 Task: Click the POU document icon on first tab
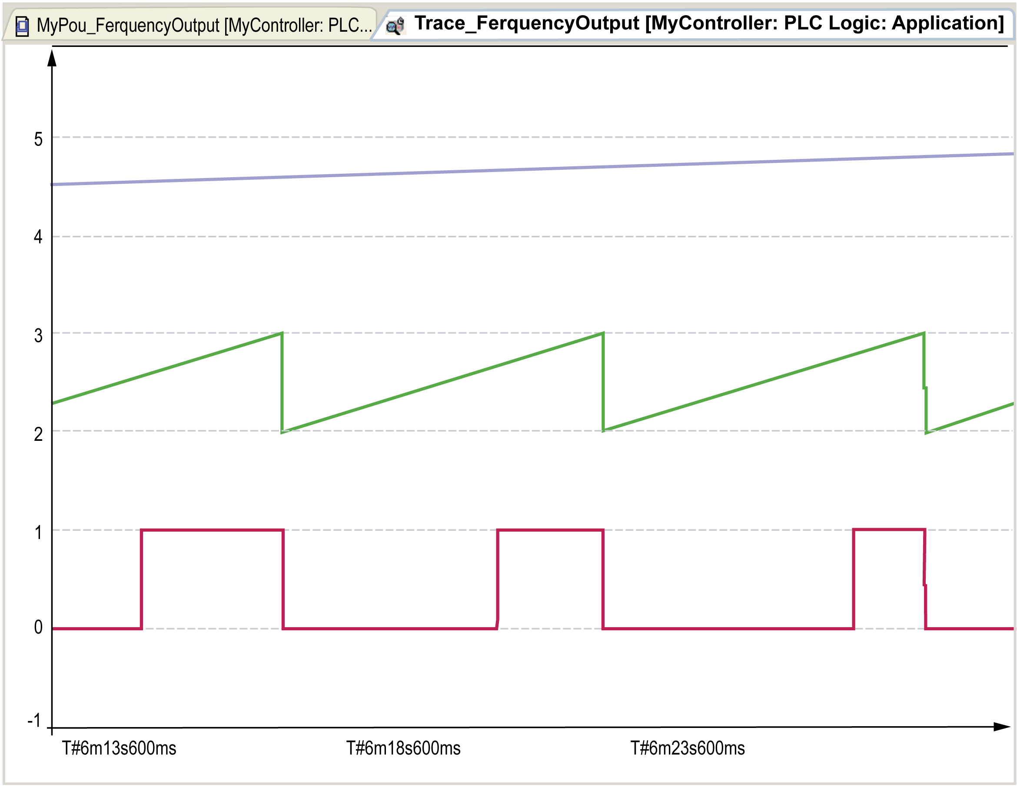22,26
